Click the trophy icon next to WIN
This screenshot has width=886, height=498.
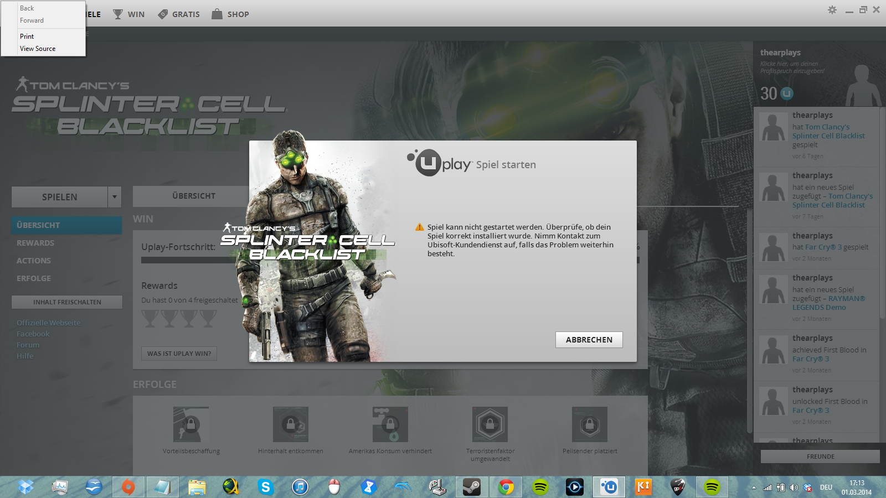click(x=117, y=14)
